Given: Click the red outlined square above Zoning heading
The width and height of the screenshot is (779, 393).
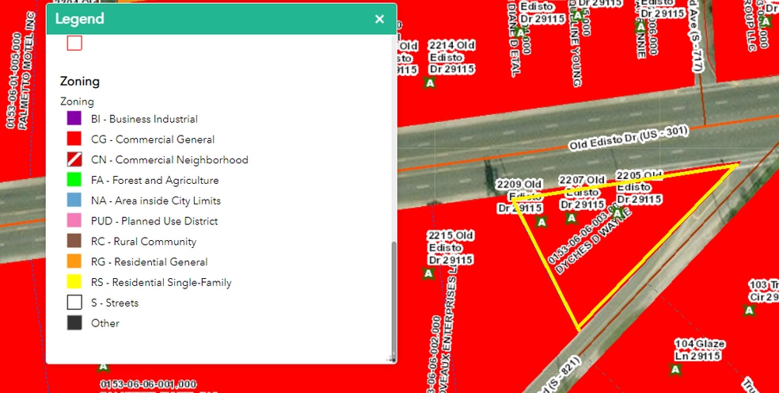Looking at the screenshot, I should pyautogui.click(x=74, y=44).
